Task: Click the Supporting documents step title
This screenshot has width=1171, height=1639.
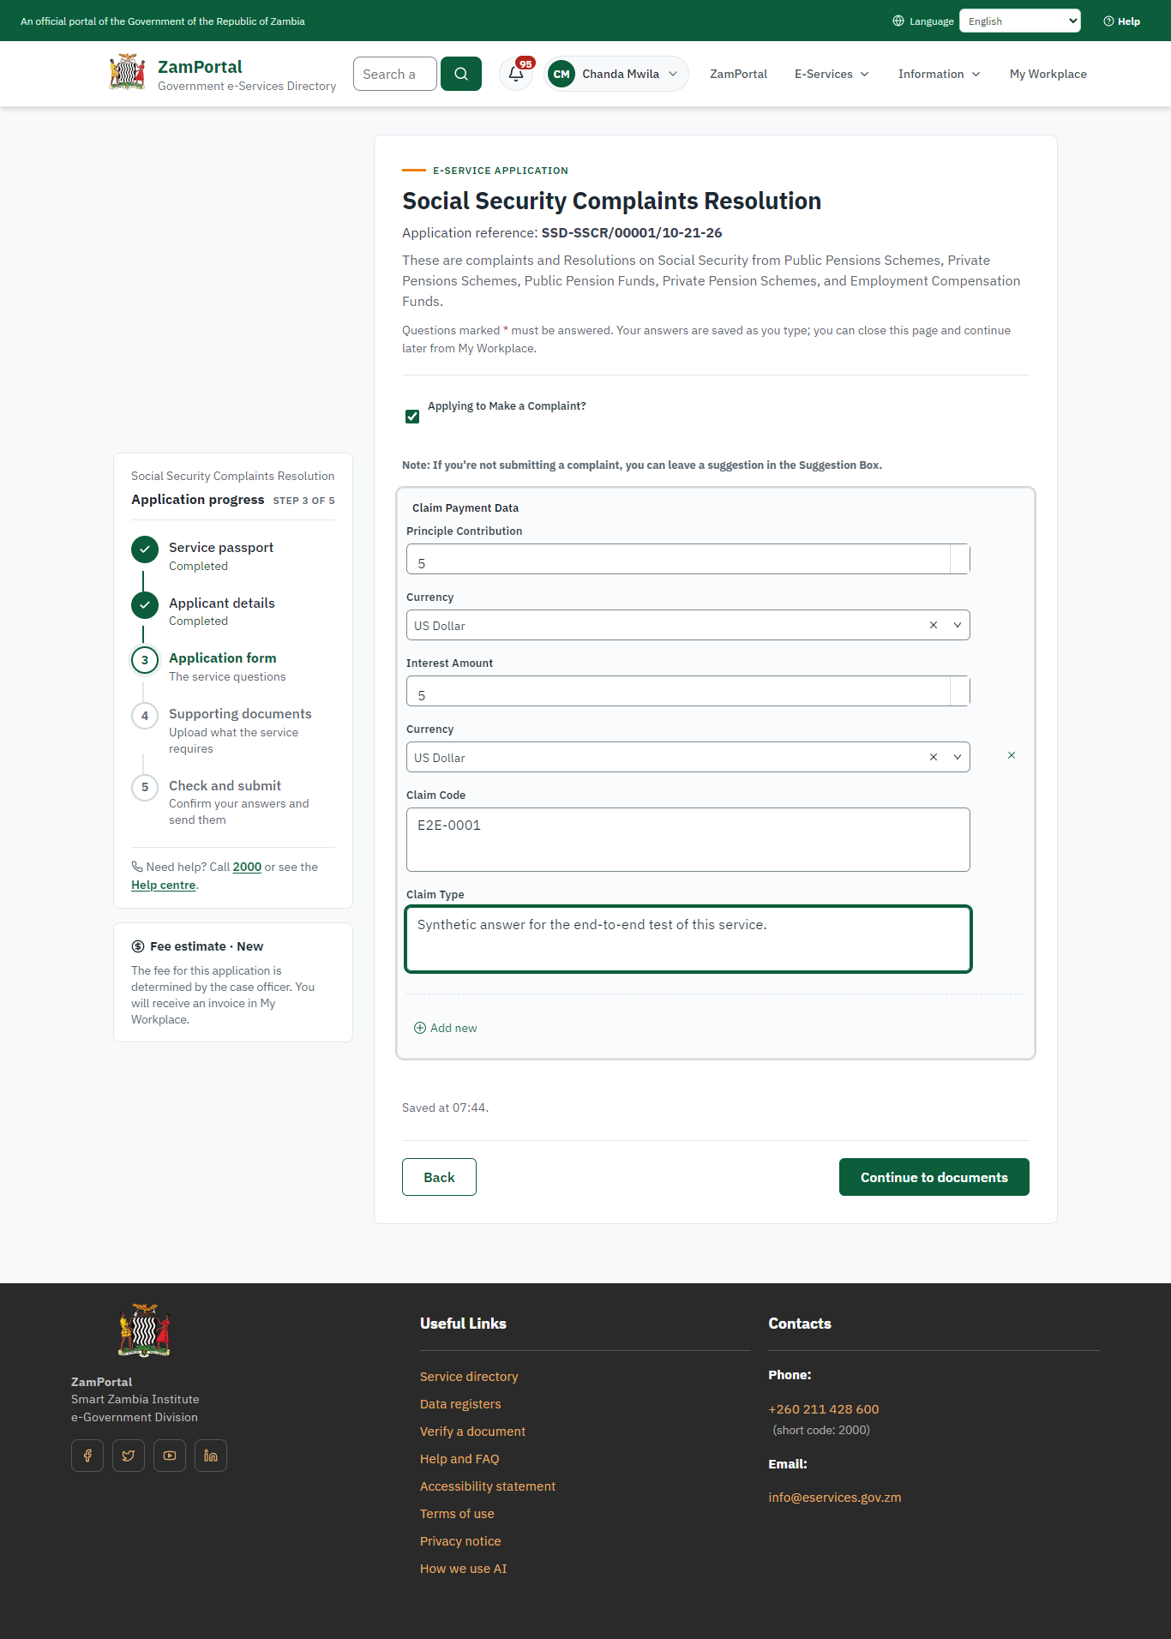Action: tap(240, 714)
